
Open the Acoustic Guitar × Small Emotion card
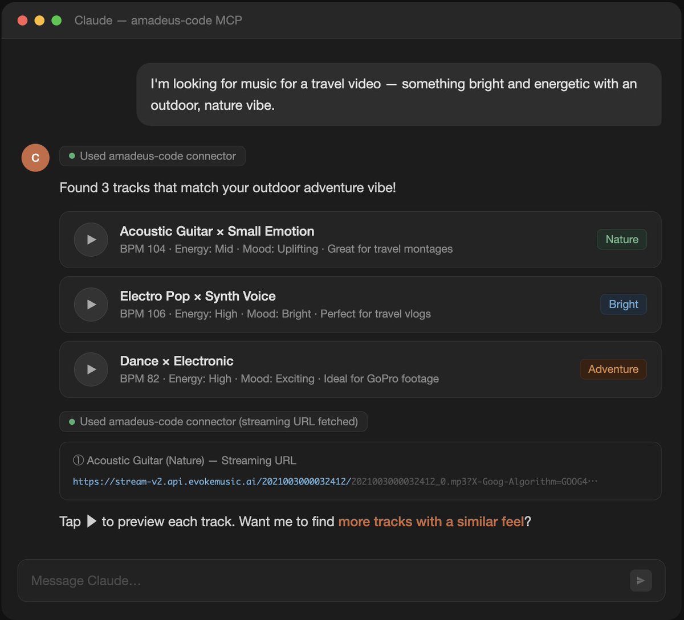[360, 240]
